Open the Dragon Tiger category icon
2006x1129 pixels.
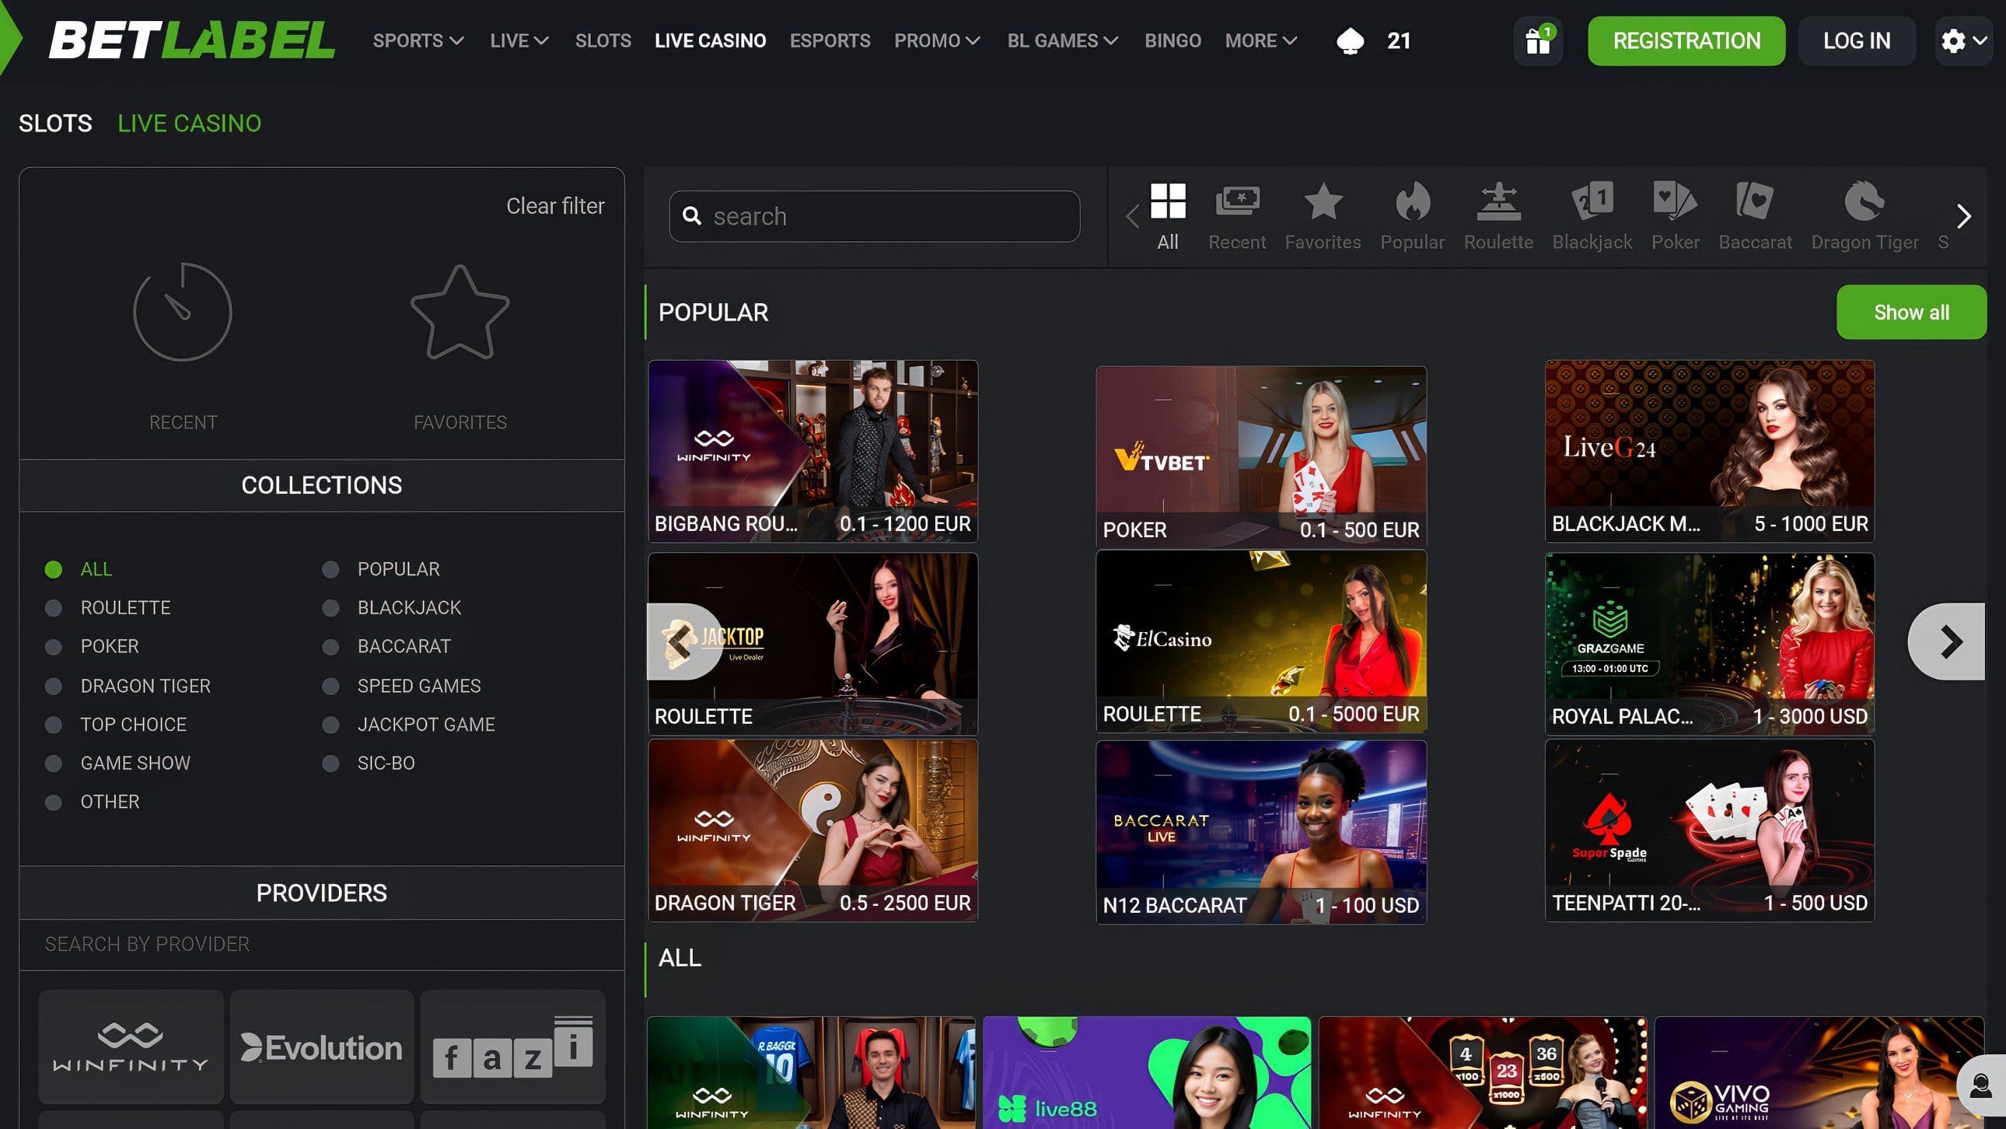tap(1864, 202)
